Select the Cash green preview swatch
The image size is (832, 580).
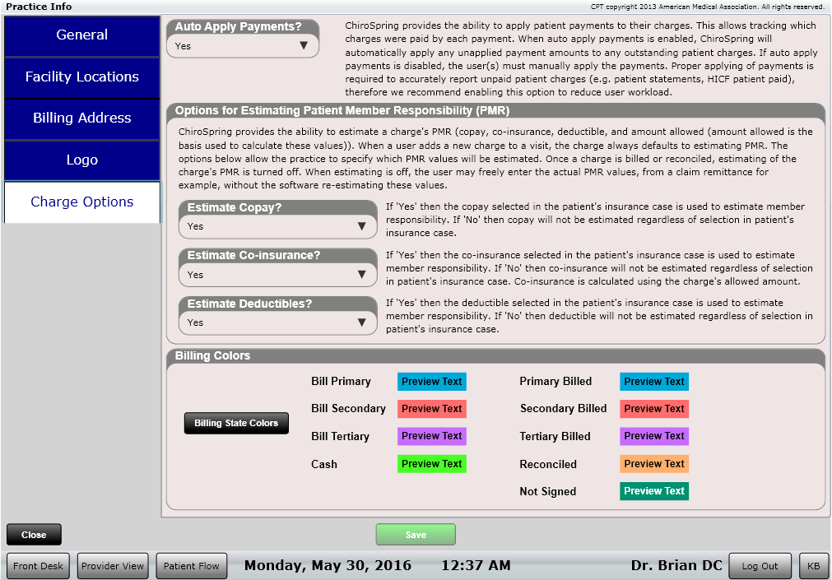432,464
